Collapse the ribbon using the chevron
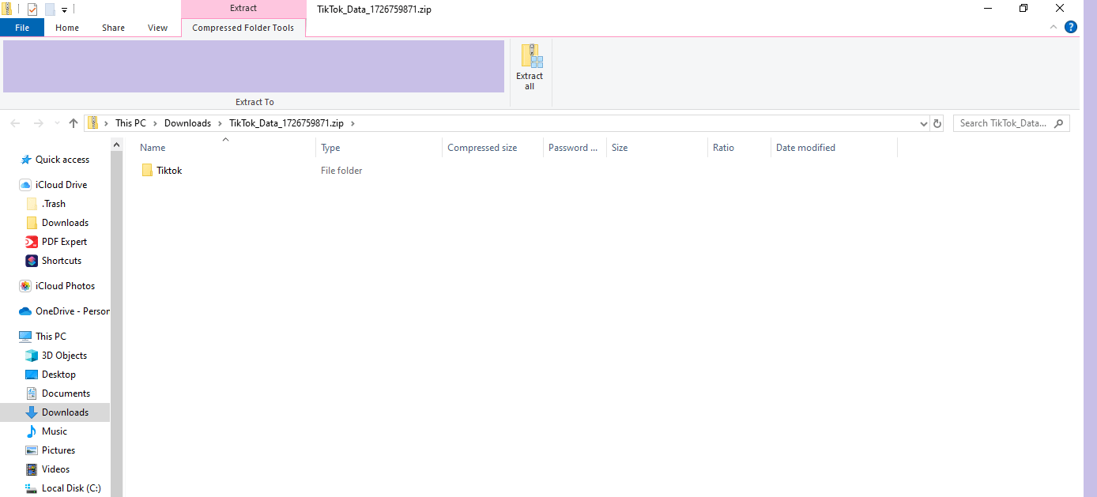 (x=1054, y=27)
